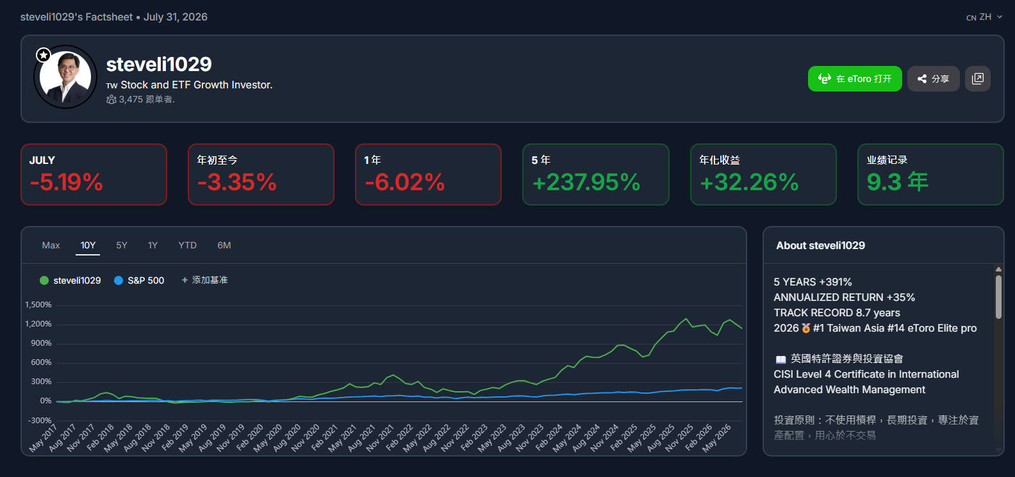Click the May 2026 x-axis label
Viewport: 1015px width, 477px height.
[x=716, y=438]
